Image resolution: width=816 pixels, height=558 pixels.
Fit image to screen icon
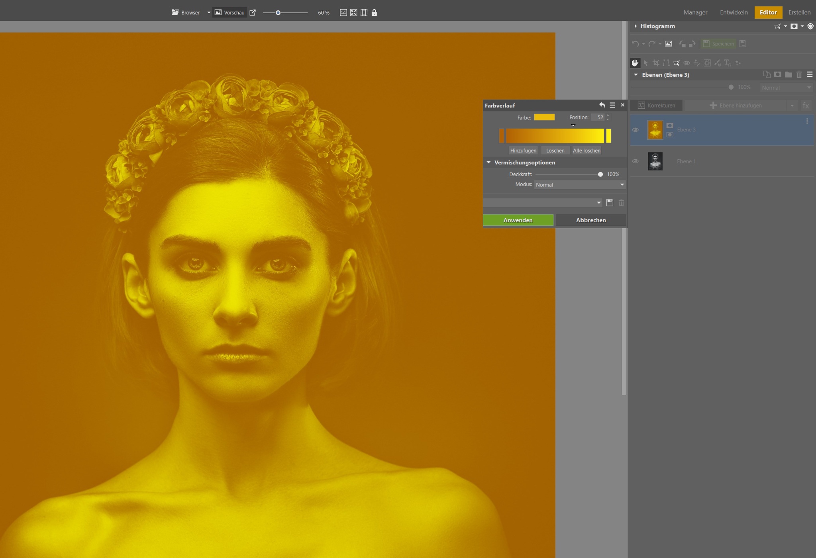pos(354,13)
